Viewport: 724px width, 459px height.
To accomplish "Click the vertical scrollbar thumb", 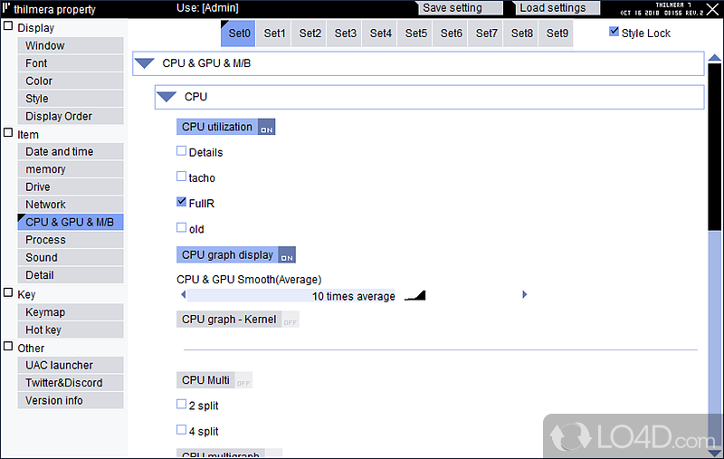I will [715, 147].
